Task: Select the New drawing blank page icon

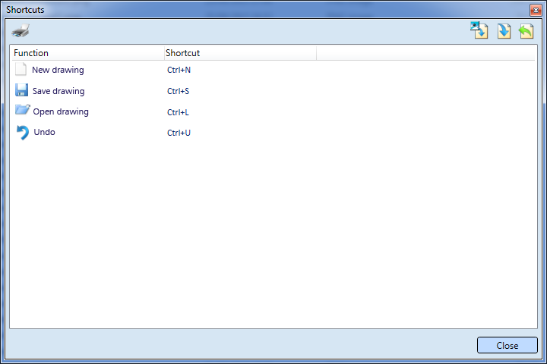Action: pyautogui.click(x=21, y=69)
